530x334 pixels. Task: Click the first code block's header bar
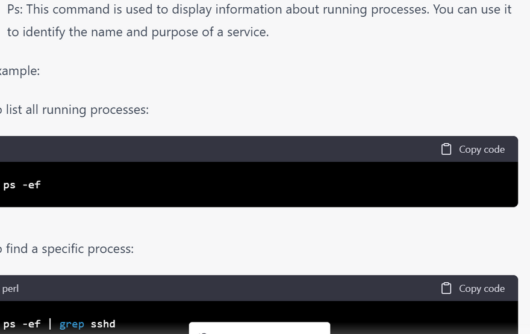pos(241,149)
